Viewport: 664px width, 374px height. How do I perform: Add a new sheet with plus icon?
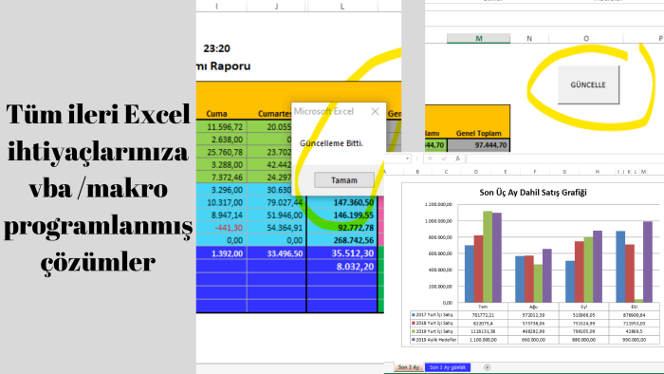click(x=487, y=367)
